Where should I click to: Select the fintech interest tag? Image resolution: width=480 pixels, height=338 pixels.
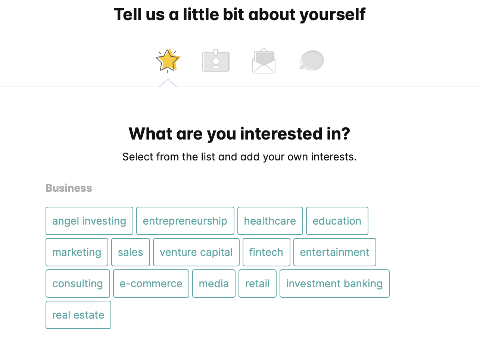[x=266, y=252]
